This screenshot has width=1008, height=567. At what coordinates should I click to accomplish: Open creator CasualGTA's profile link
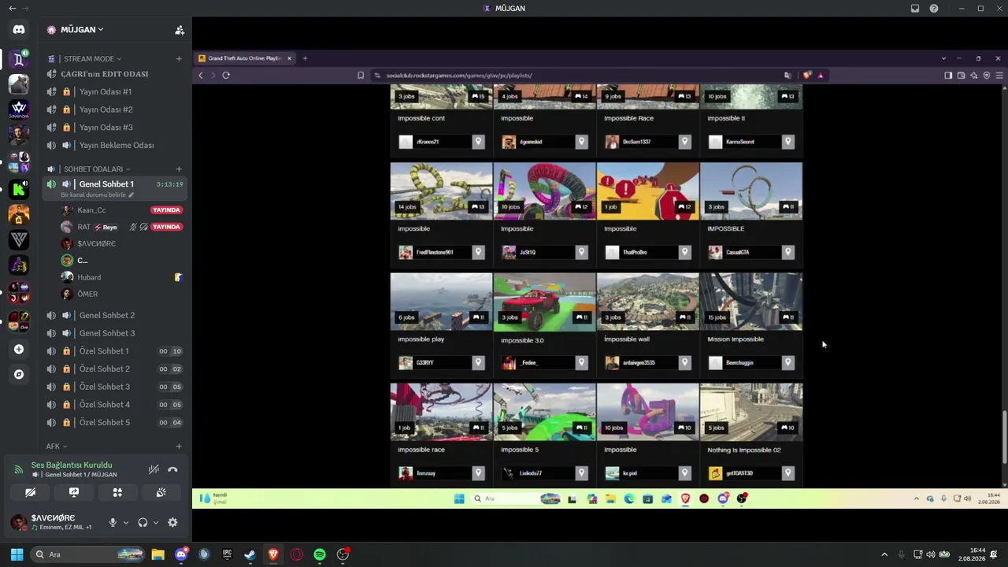(x=739, y=253)
